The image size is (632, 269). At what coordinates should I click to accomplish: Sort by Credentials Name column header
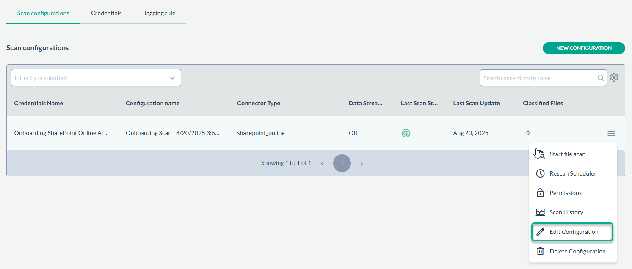[39, 103]
